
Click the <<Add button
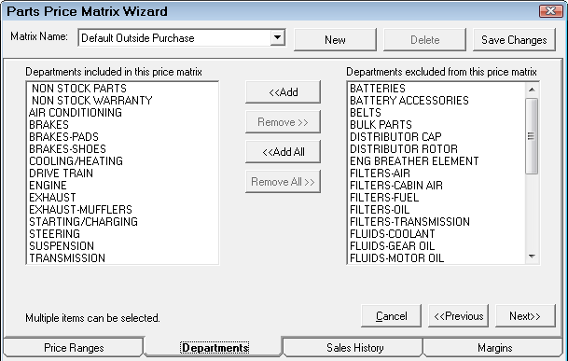coord(283,92)
